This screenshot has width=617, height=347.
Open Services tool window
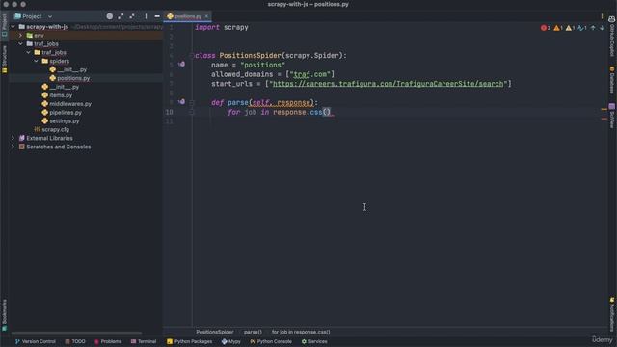tap(314, 341)
